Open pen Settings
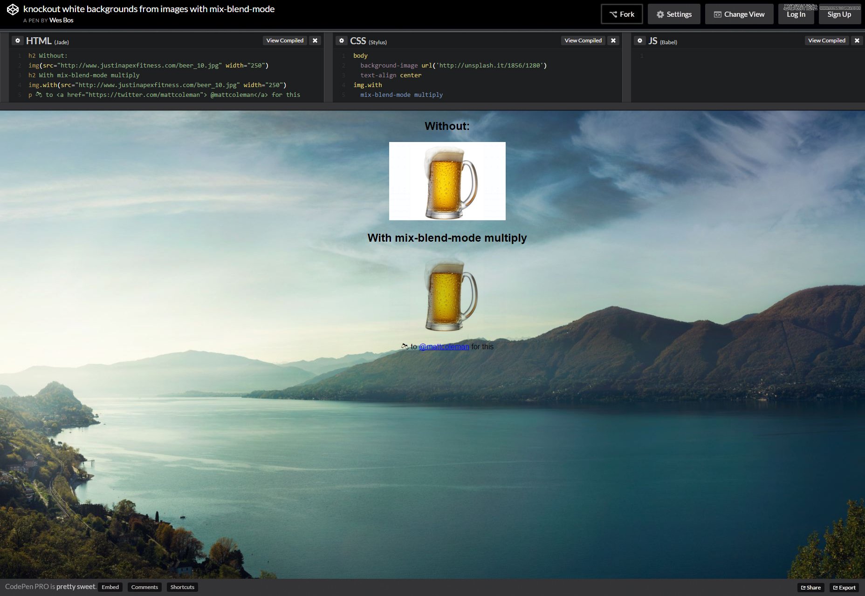 [x=674, y=14]
